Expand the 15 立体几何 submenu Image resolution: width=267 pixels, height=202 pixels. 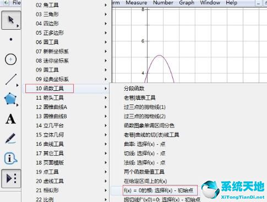click(66, 135)
